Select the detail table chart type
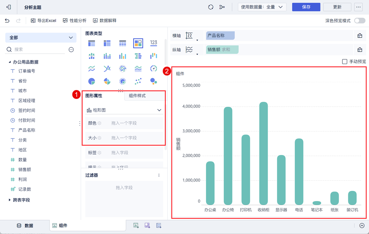 point(122,43)
